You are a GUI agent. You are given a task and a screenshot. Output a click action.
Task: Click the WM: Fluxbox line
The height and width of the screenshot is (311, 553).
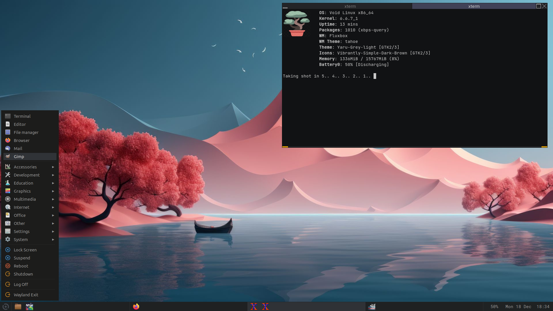[x=334, y=36]
